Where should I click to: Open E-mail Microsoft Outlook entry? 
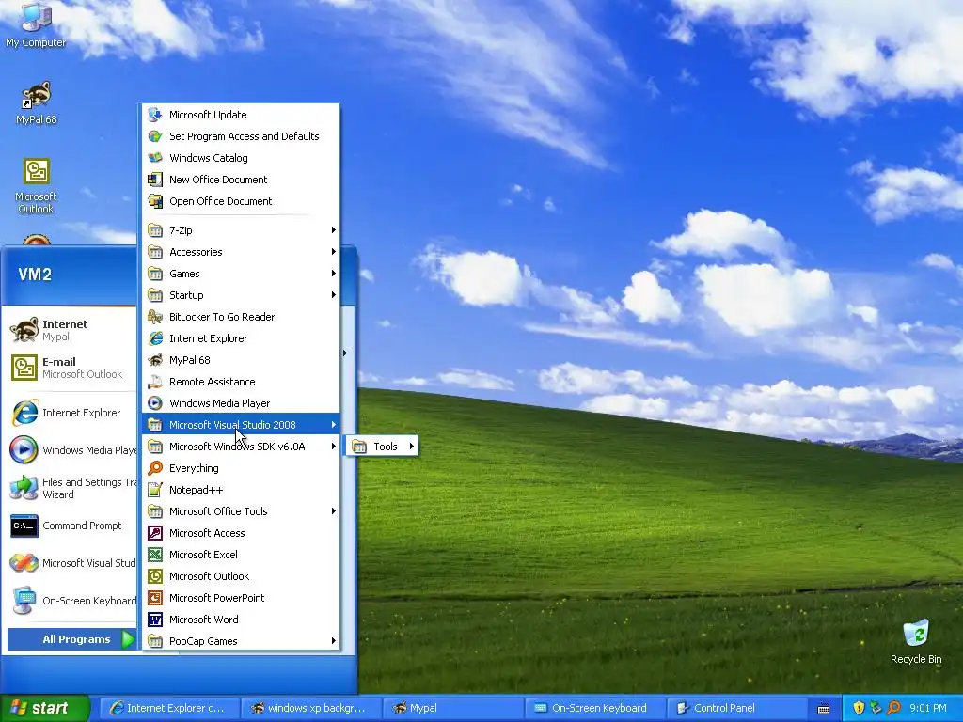click(71, 368)
